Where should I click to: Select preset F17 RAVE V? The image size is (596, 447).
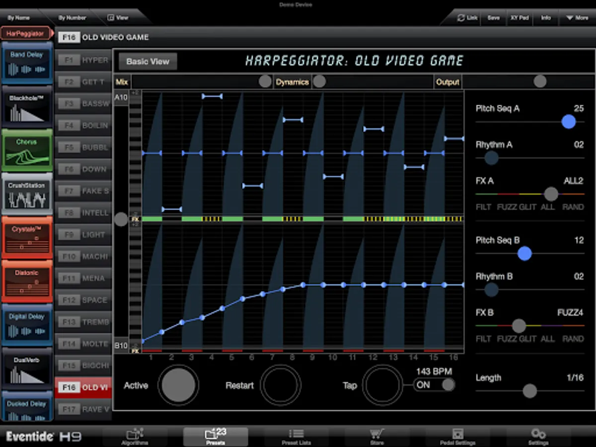click(x=83, y=410)
